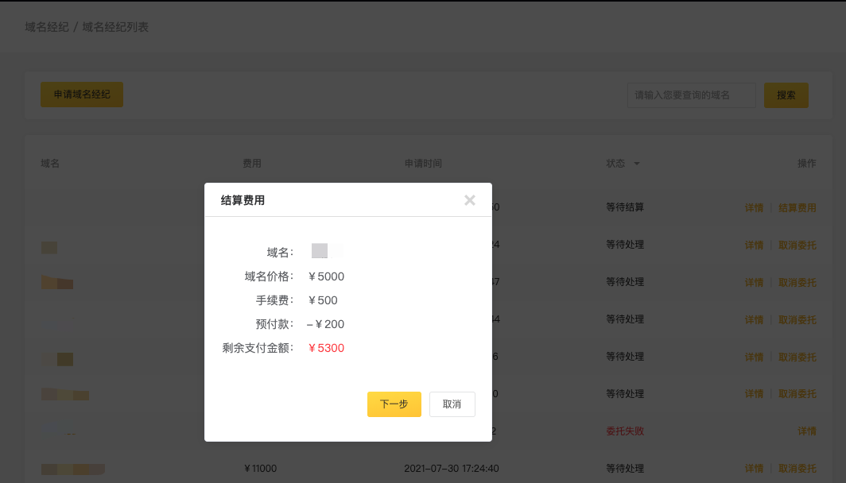Expand the 状态 column filter dropdown arrow

tap(636, 164)
